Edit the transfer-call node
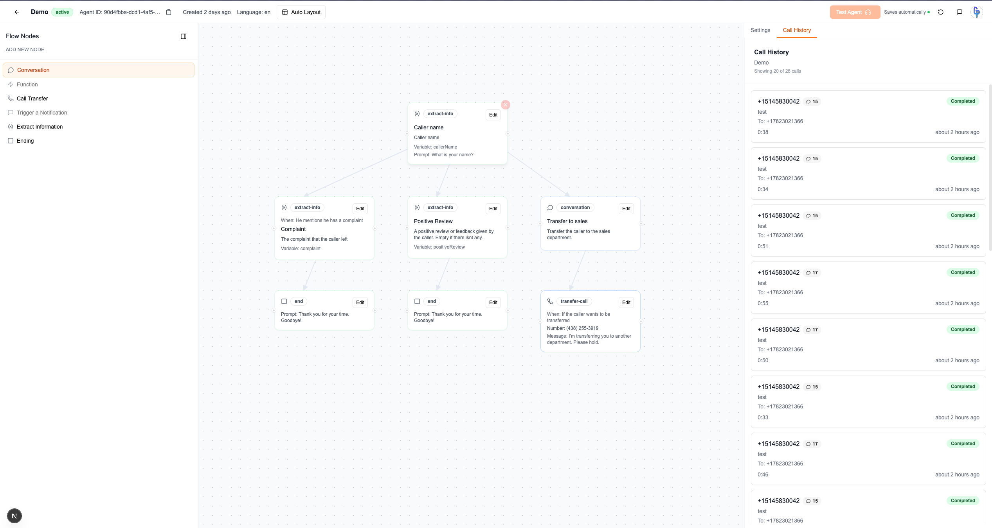 [626, 302]
